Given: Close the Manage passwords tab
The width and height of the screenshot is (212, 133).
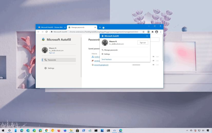Looking at the screenshot, I should [x=95, y=28].
